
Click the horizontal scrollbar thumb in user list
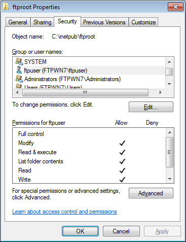click(85, 92)
